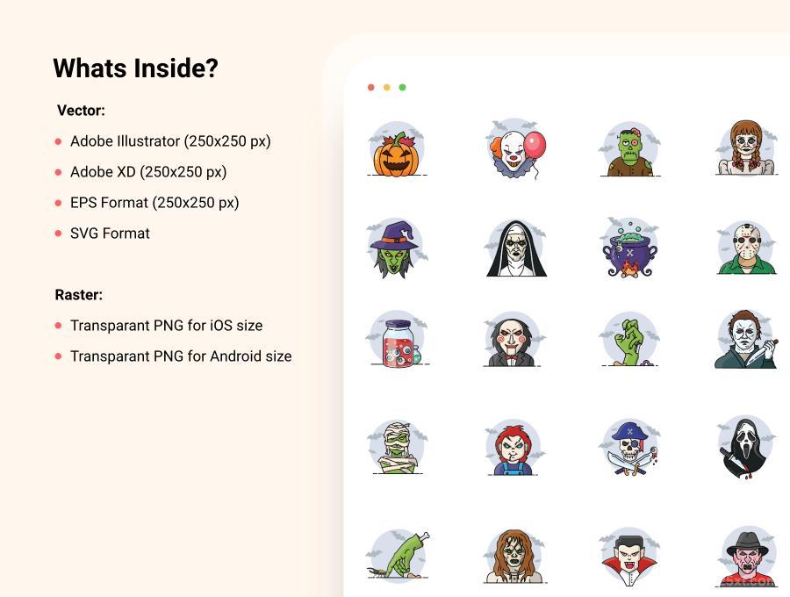
Task: Click the yellow window dot
Action: pos(386,87)
